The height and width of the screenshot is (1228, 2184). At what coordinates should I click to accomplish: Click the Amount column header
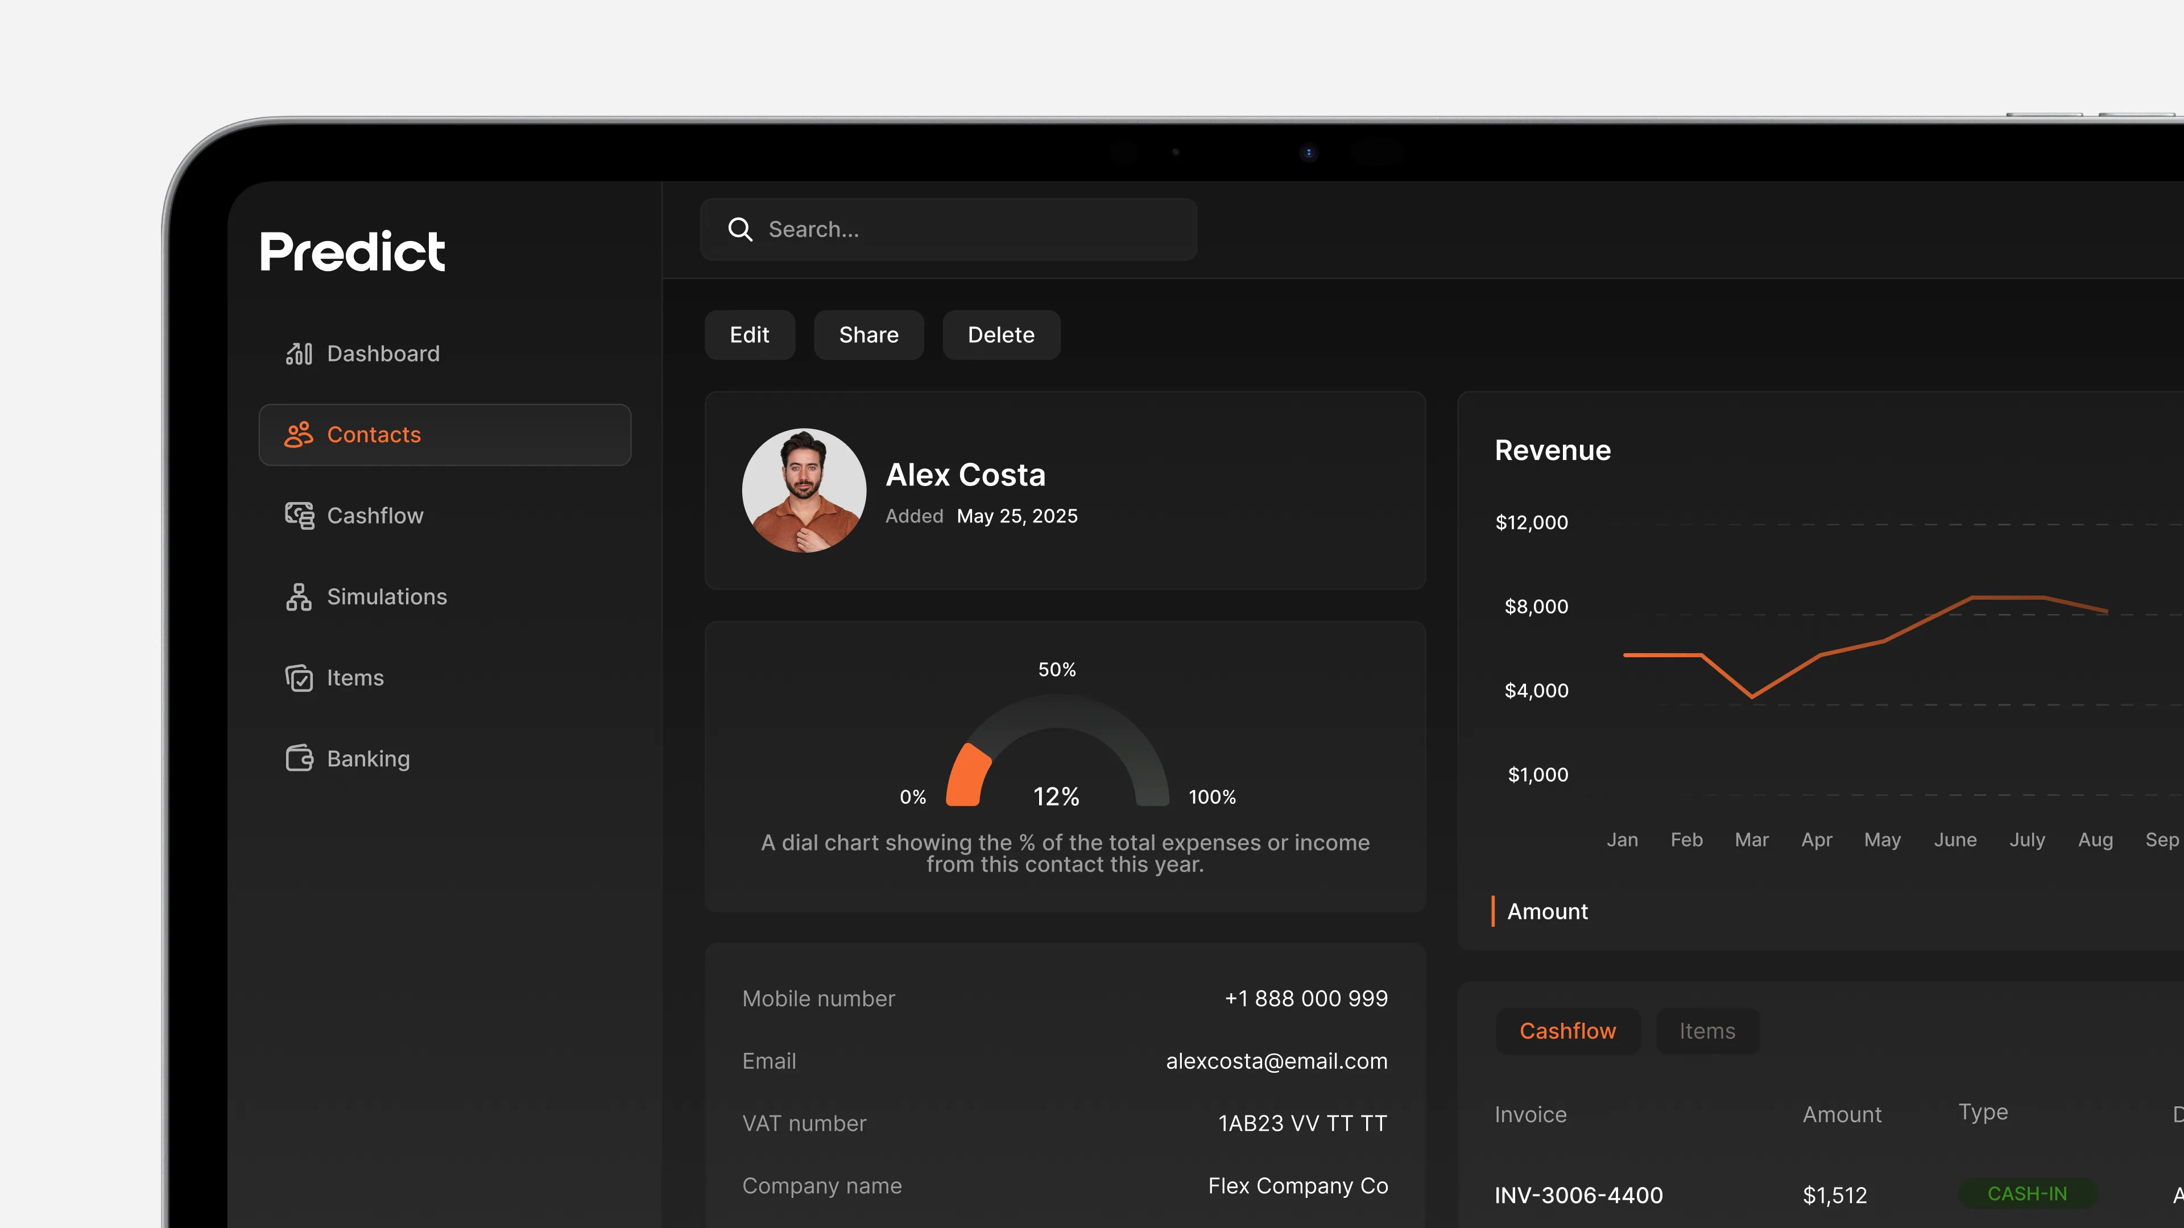[x=1842, y=1114]
